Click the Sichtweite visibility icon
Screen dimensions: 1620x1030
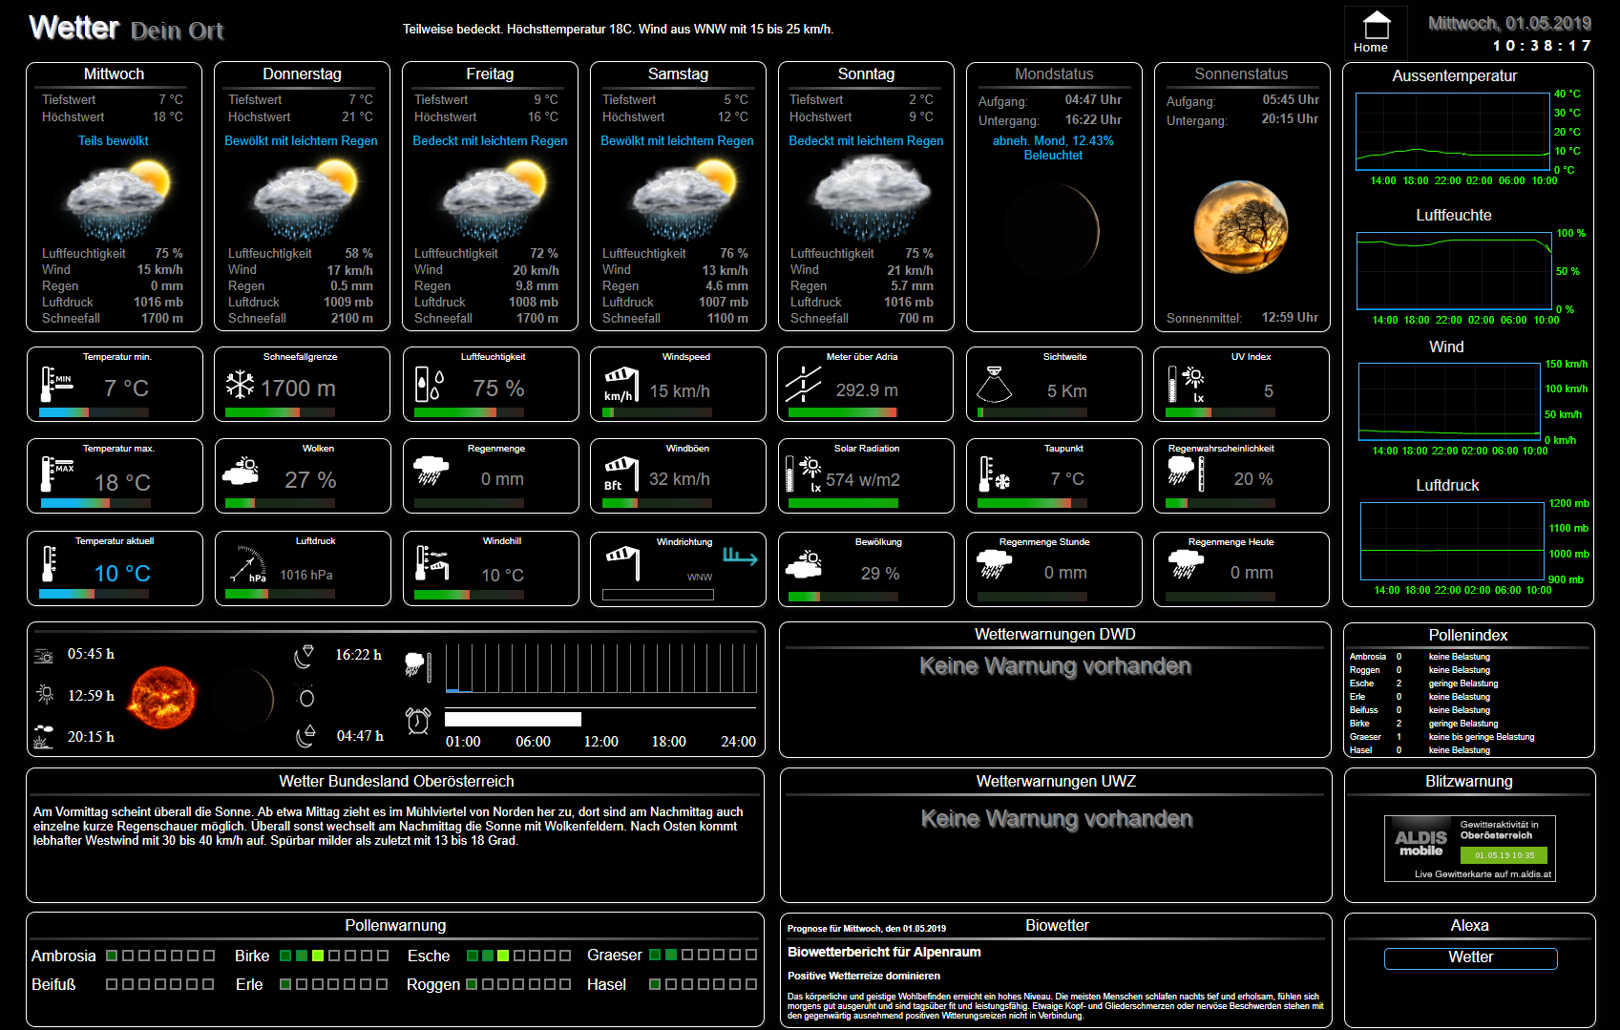pyautogui.click(x=994, y=384)
